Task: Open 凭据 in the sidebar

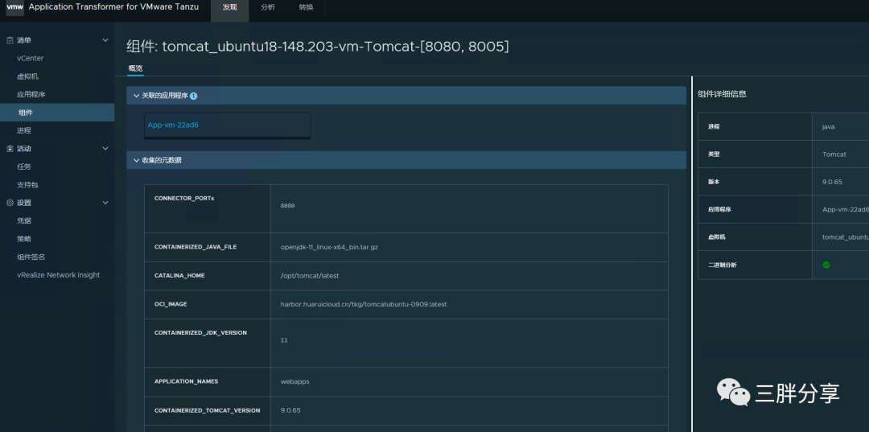Action: [x=24, y=221]
